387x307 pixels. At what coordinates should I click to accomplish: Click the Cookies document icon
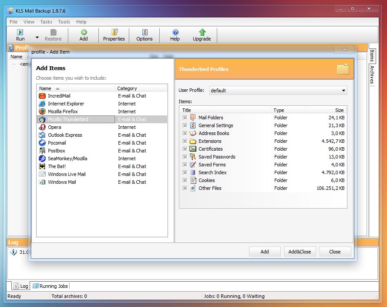coord(193,180)
